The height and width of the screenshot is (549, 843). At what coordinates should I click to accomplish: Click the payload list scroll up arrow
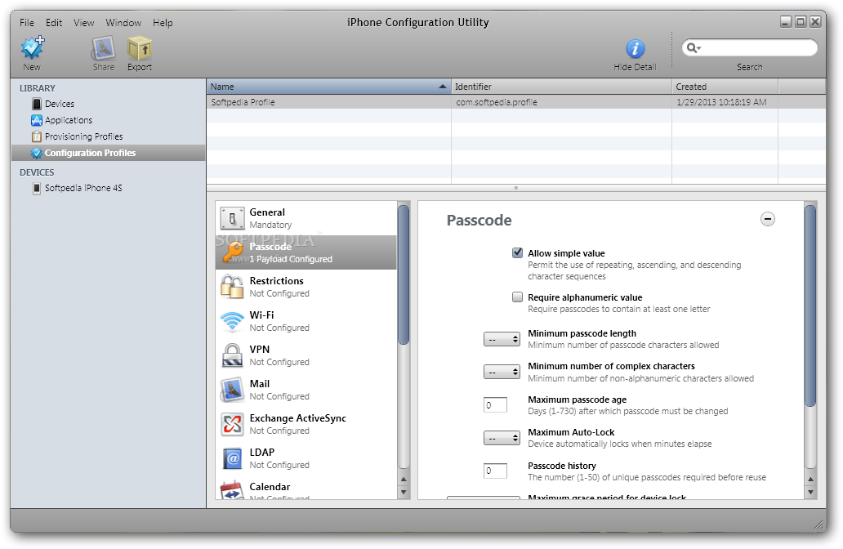pos(404,479)
